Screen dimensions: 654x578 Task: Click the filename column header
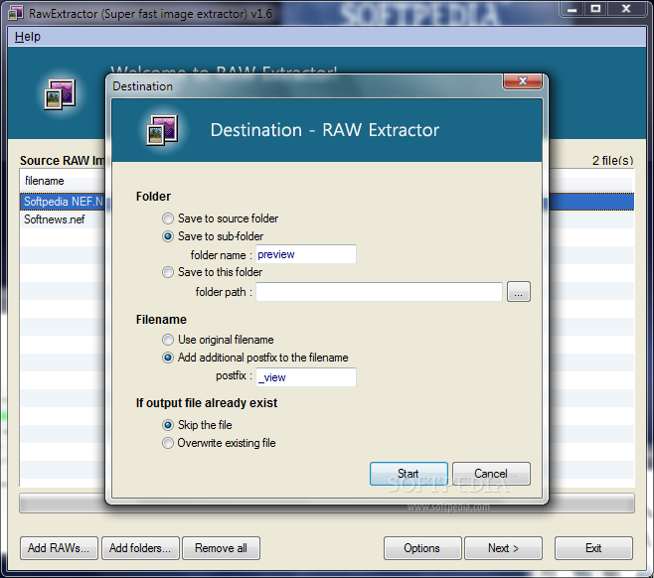click(63, 181)
